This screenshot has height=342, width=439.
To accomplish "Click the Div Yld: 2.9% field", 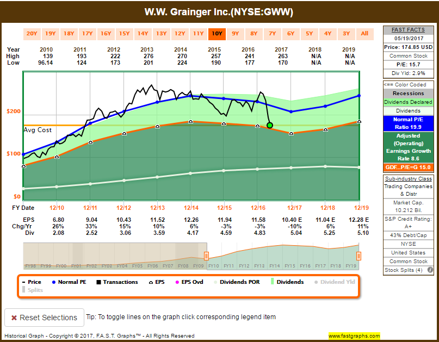I will [408, 73].
